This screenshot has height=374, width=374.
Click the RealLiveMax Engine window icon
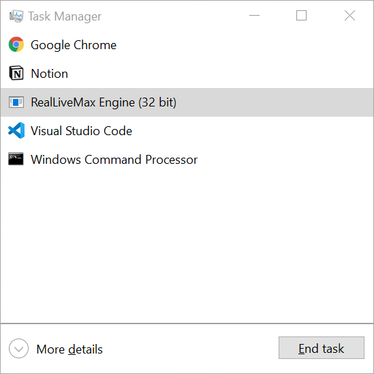tap(16, 102)
